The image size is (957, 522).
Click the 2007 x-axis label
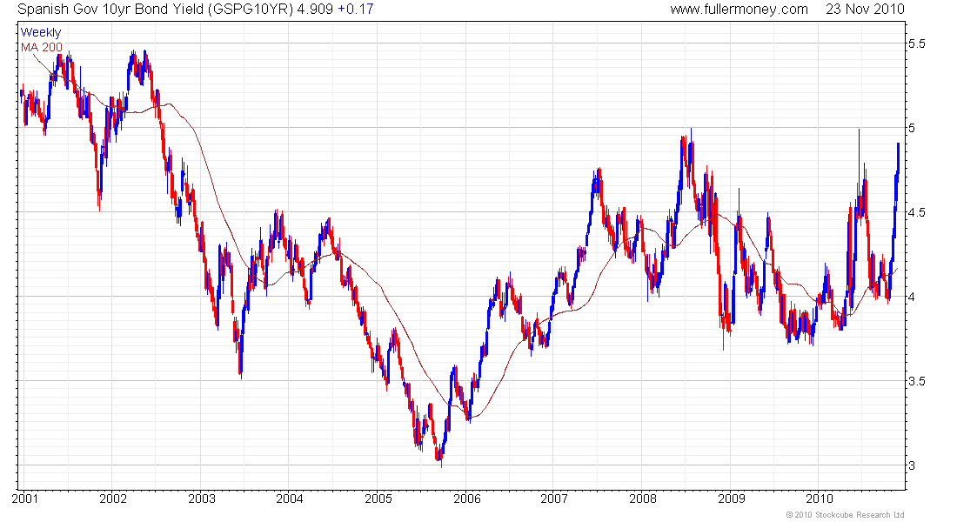coord(554,499)
